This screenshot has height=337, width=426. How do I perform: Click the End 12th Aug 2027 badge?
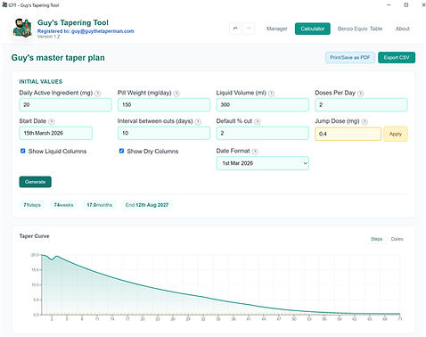pos(147,205)
